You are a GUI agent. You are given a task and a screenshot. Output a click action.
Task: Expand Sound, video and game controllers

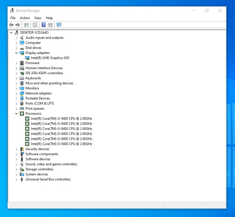[x=17, y=164]
